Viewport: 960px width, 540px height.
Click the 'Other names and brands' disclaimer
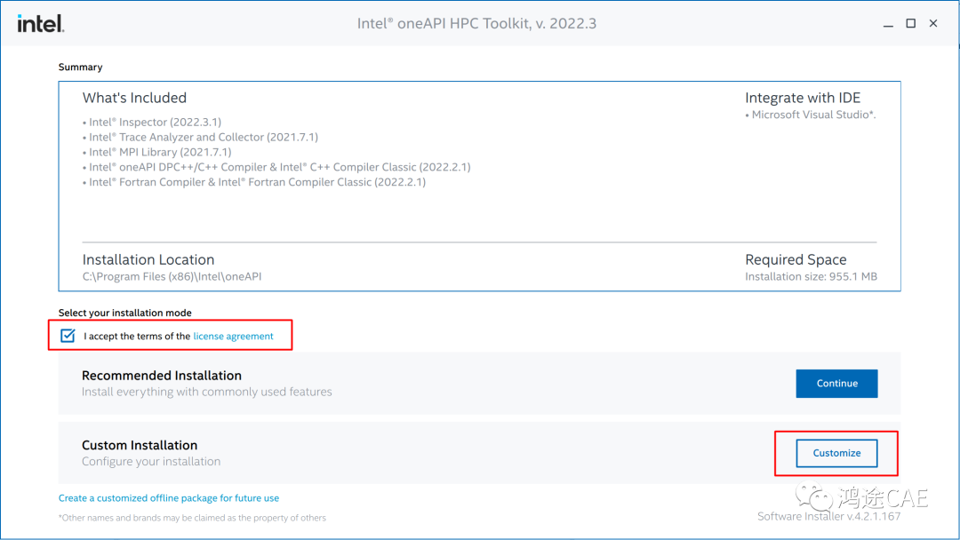pos(192,518)
